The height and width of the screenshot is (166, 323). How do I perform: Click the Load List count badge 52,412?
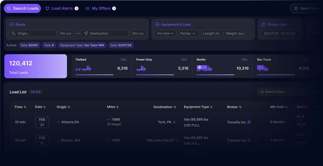[x=36, y=92]
